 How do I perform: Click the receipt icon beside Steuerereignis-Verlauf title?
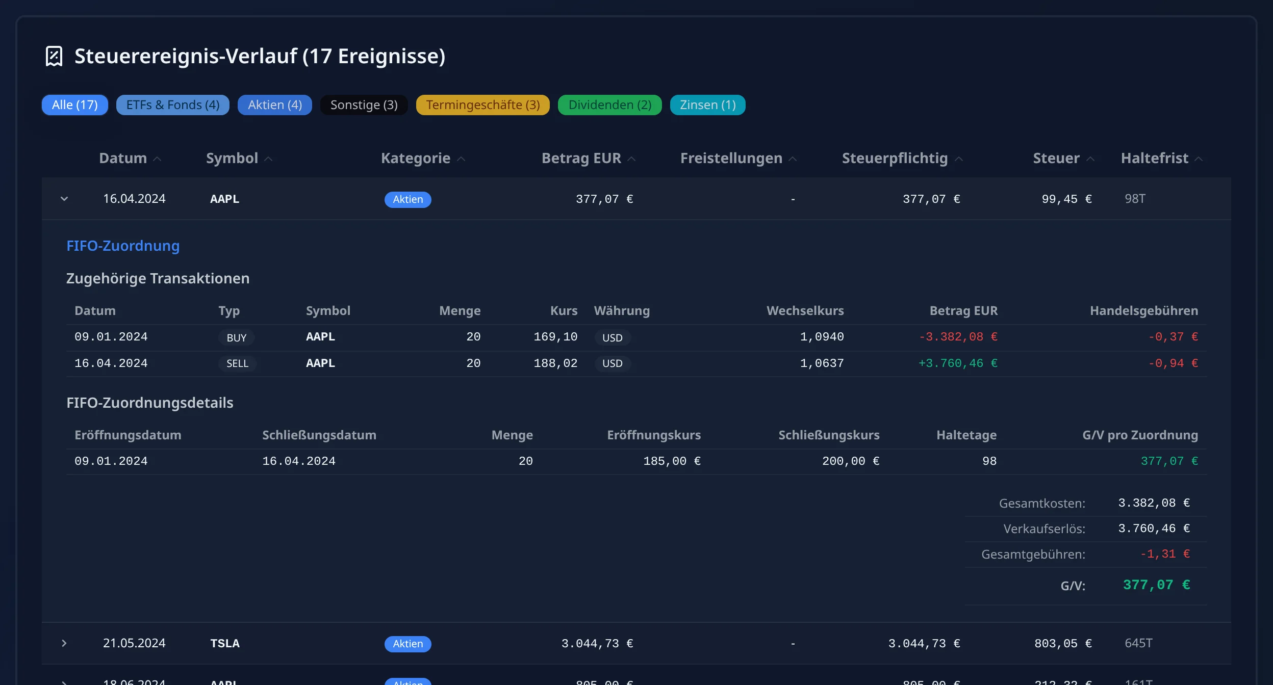click(x=54, y=56)
